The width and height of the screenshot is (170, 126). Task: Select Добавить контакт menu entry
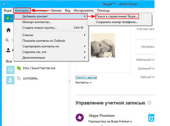51,16
